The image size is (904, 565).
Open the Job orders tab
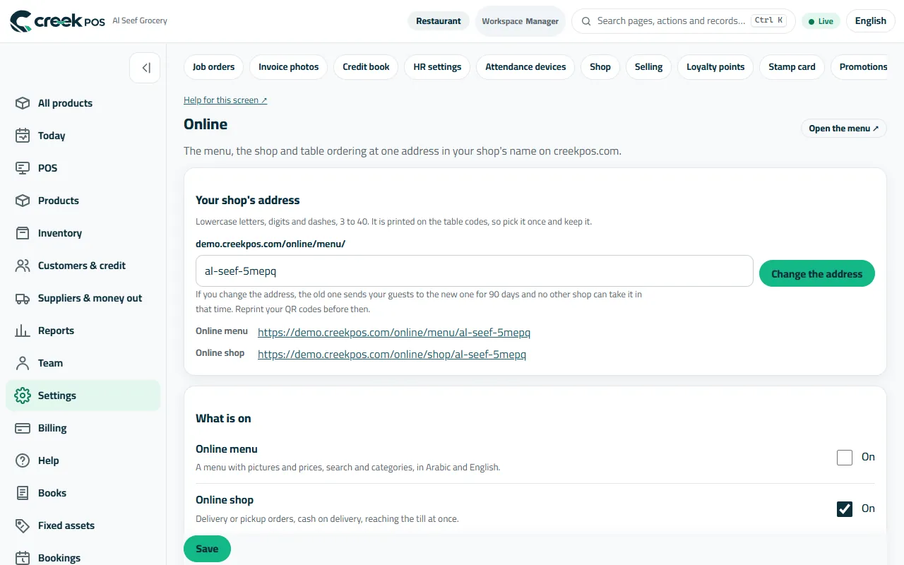point(213,67)
